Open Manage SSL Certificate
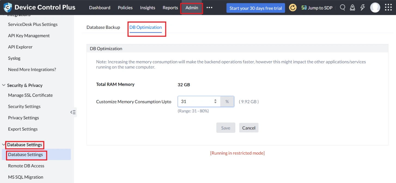Viewport: 396px width, 183px height. 31,95
